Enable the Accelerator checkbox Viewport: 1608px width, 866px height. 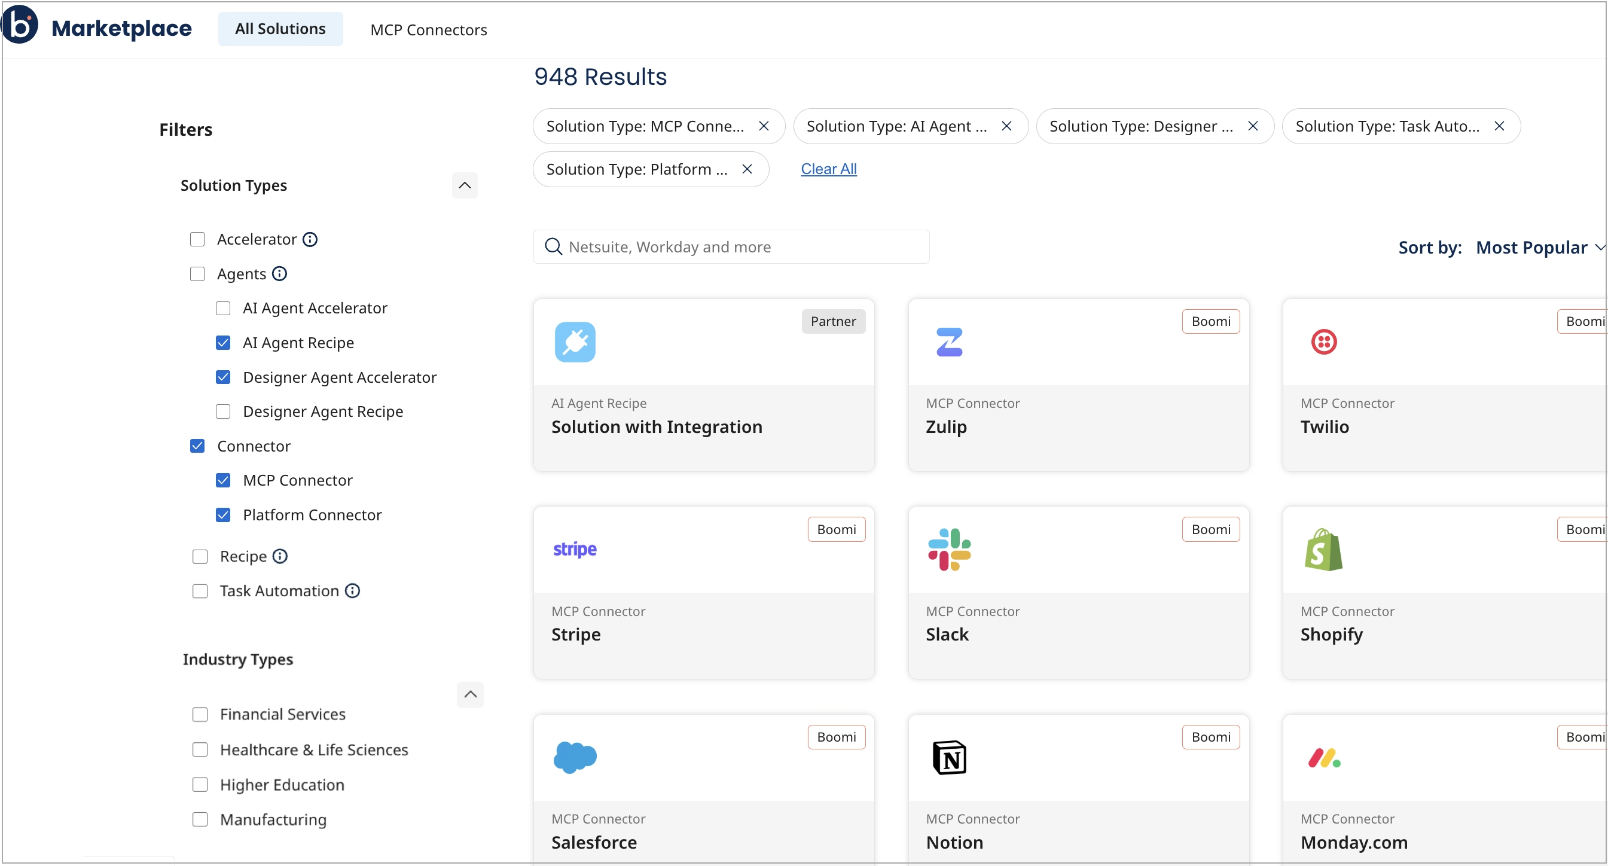click(197, 239)
